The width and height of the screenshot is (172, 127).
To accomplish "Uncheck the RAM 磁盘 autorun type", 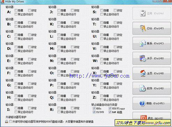I will (110, 112).
